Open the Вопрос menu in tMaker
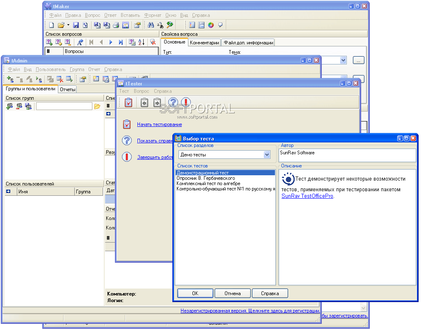Viewport: 426px width, 330px height. click(x=92, y=15)
